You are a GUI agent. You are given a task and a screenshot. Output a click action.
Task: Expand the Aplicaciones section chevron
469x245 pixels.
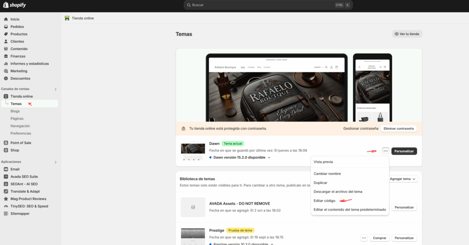point(56,162)
